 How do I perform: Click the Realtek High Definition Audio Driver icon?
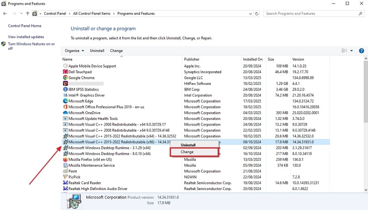coord(65,189)
